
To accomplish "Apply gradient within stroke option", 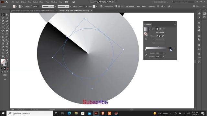I will tap(157, 36).
